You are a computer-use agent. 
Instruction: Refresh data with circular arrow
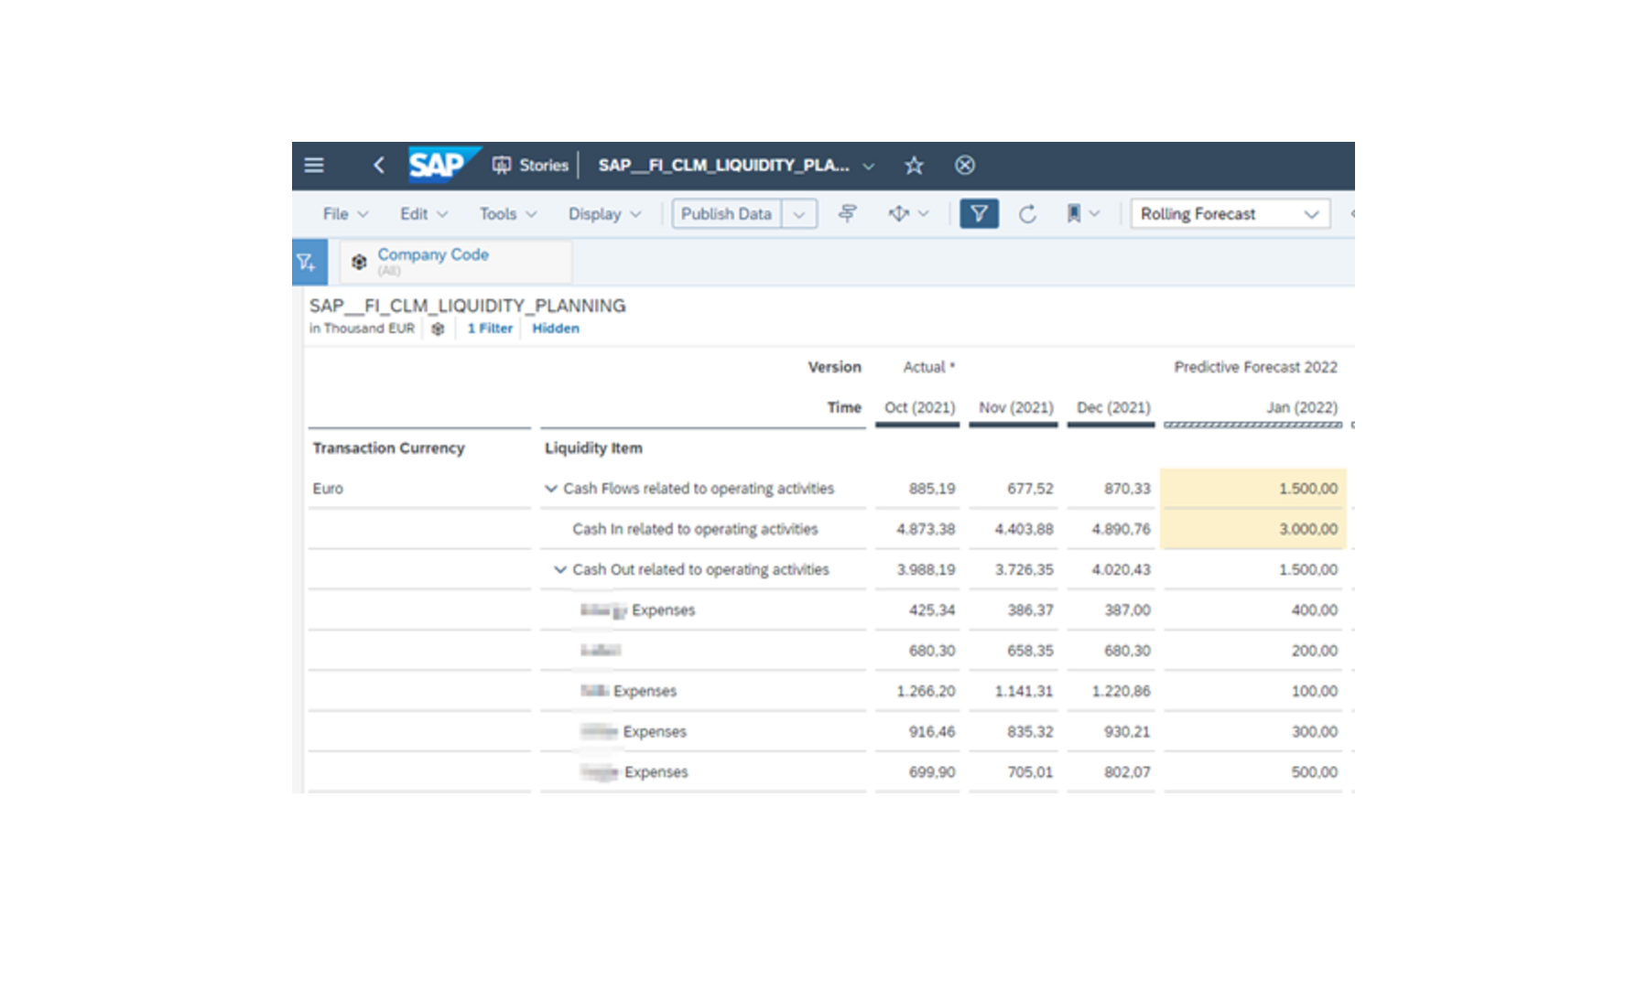coord(1027,214)
